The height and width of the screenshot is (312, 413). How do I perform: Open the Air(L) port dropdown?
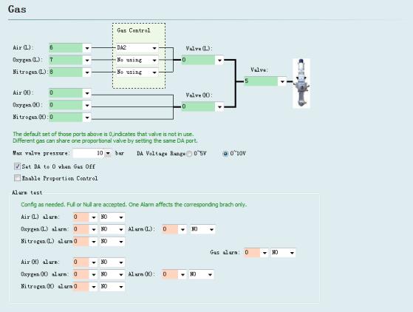[87, 48]
